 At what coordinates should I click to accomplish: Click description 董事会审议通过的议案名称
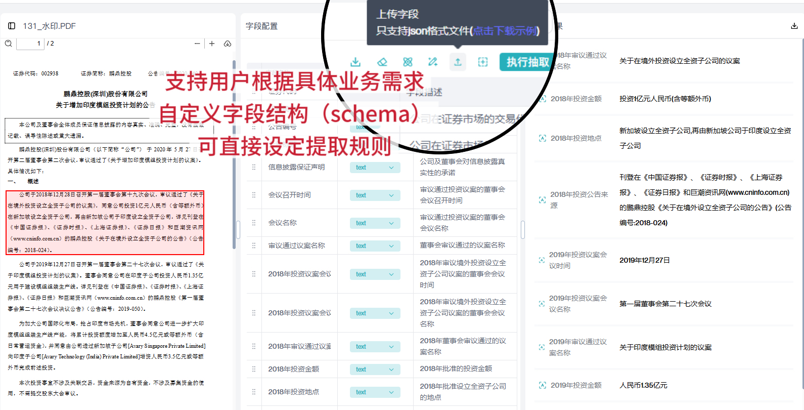pyautogui.click(x=462, y=245)
